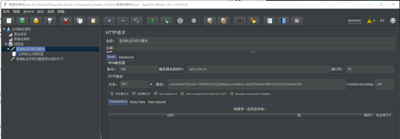Select the Basic tab

[112, 57]
